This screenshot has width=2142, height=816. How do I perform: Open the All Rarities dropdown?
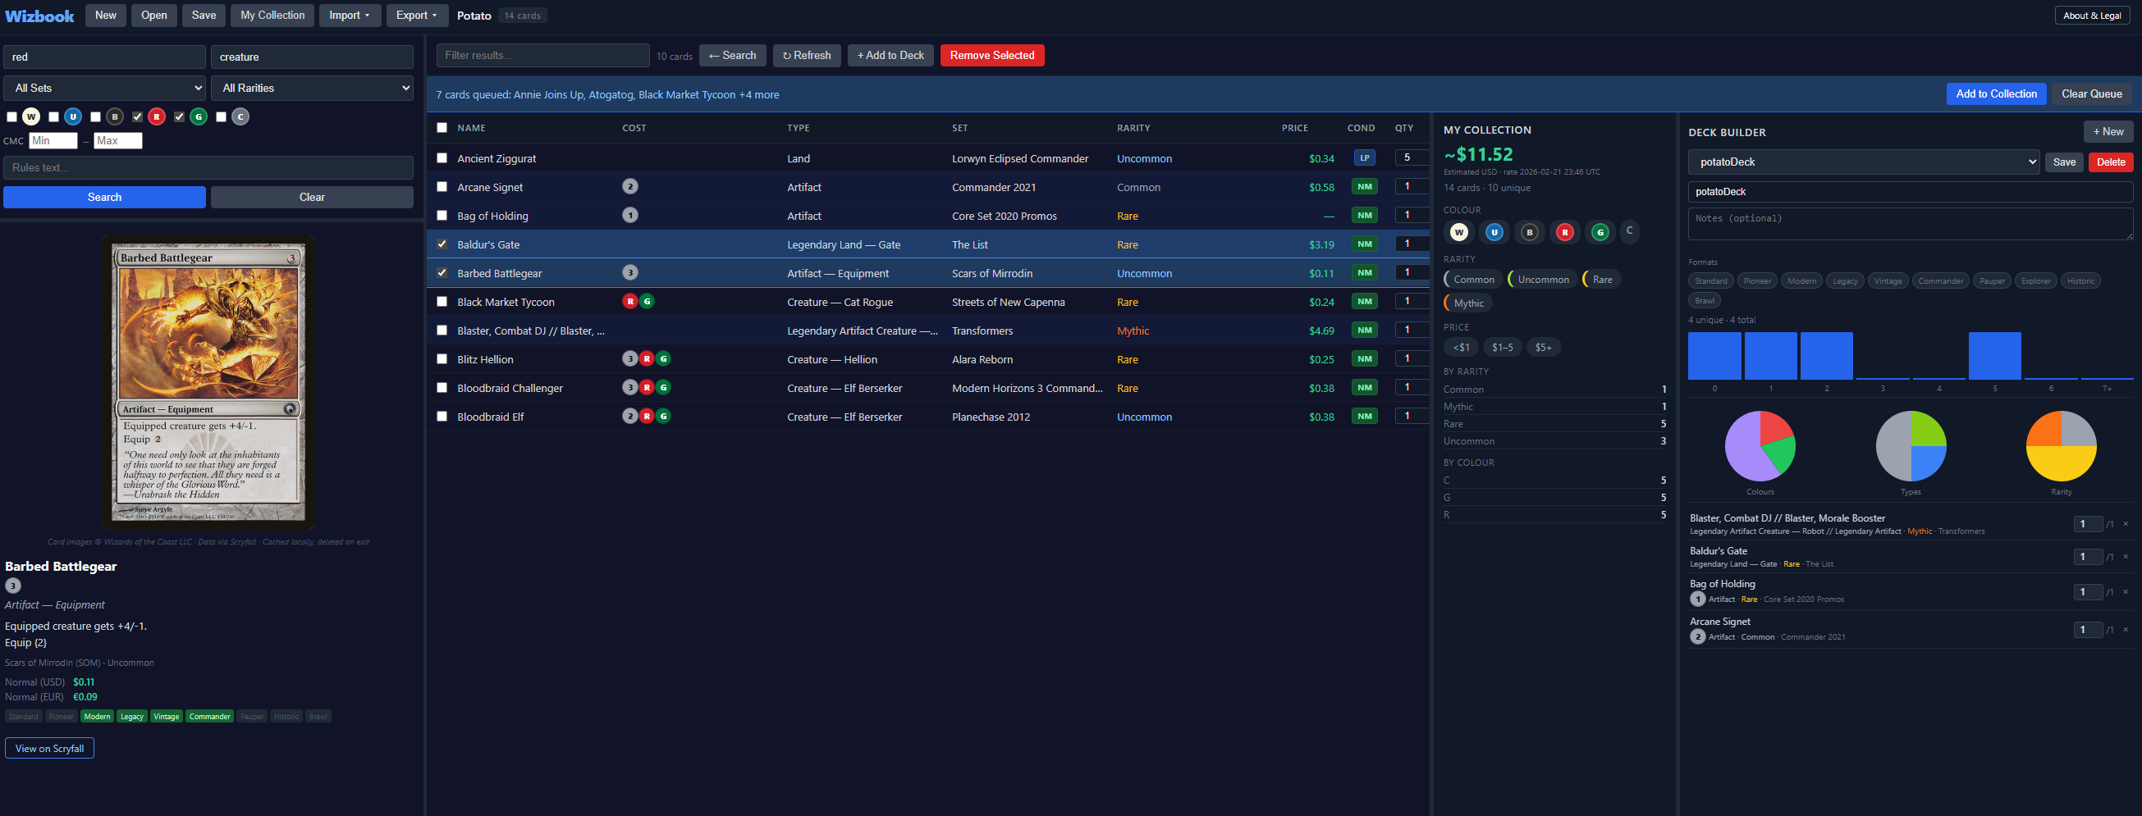(x=312, y=87)
